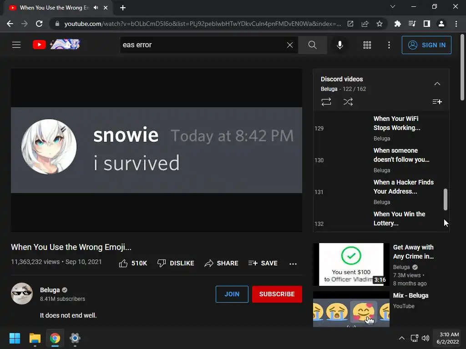
Task: Click the Discord videos playlist title
Action: tap(342, 79)
